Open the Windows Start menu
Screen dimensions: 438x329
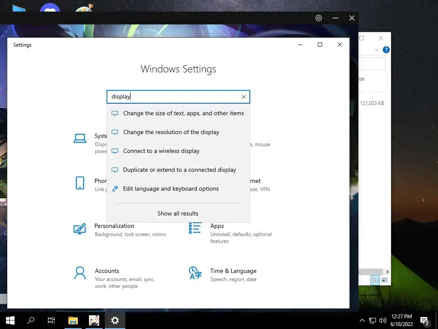click(10, 320)
